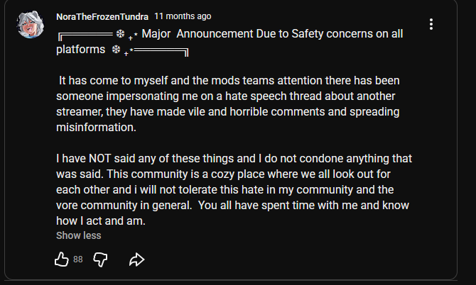The image size is (476, 285).
Task: Like the post with thumbs up
Action: (62, 259)
